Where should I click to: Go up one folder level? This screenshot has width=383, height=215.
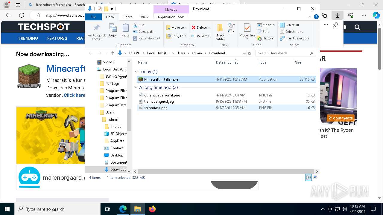(x=113, y=53)
